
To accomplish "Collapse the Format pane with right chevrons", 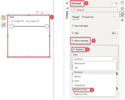I will point(117,3).
